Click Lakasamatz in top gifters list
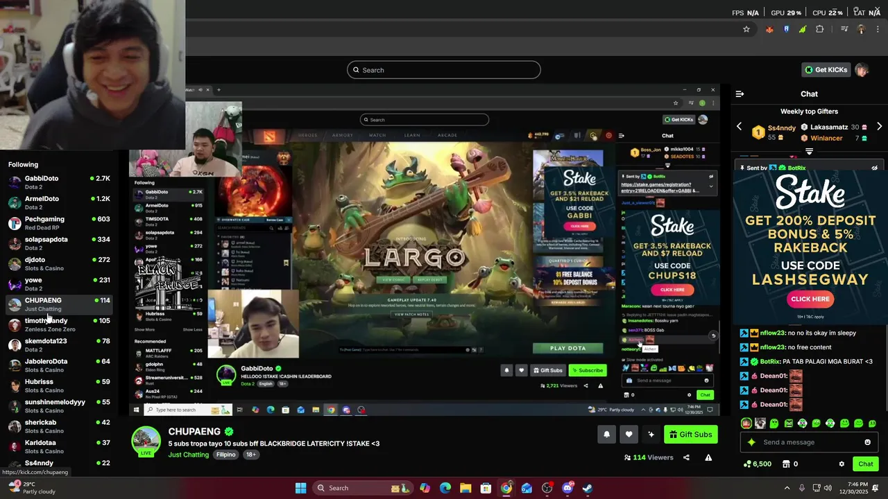Image resolution: width=888 pixels, height=499 pixels. click(x=829, y=128)
